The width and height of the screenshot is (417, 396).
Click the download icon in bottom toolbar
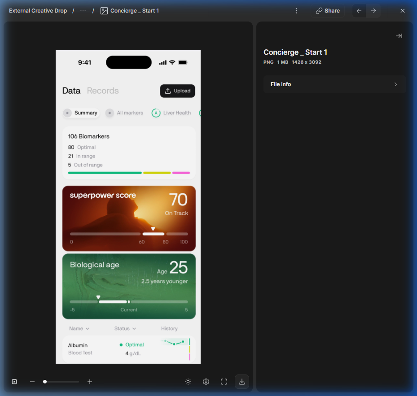(x=242, y=382)
